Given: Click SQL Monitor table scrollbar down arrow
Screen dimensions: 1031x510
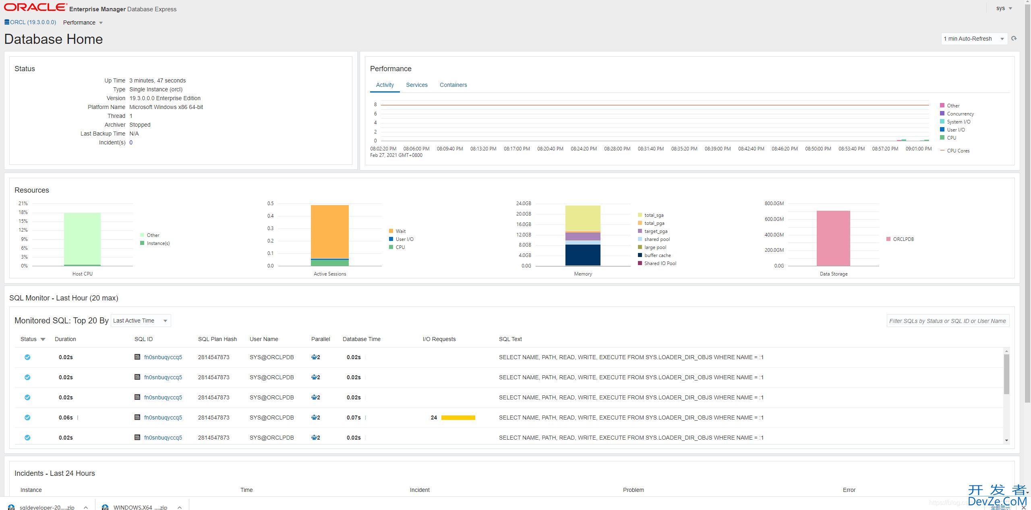Looking at the screenshot, I should pos(1006,440).
